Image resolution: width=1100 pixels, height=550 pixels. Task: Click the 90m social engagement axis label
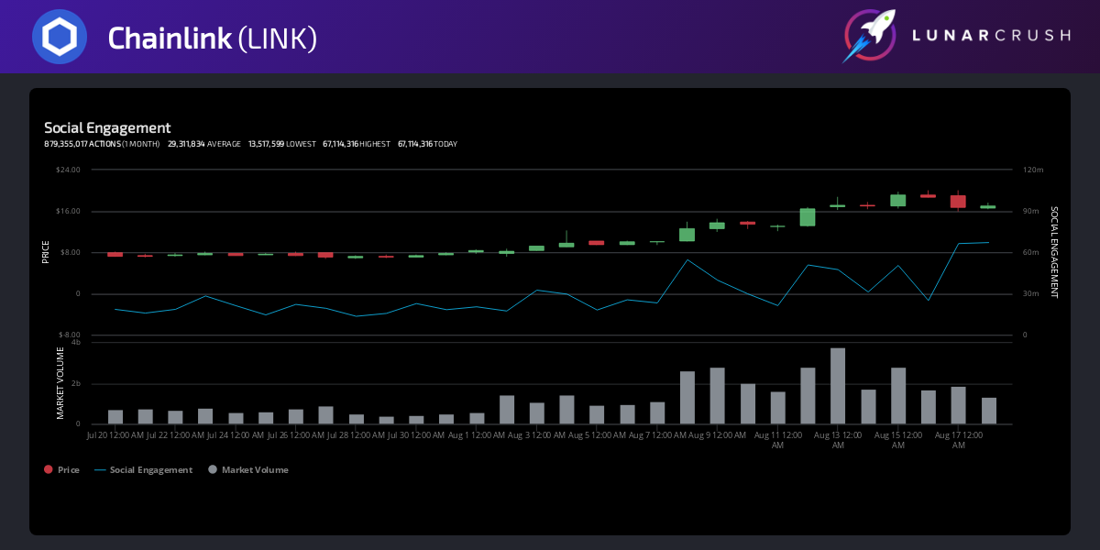pos(1031,211)
